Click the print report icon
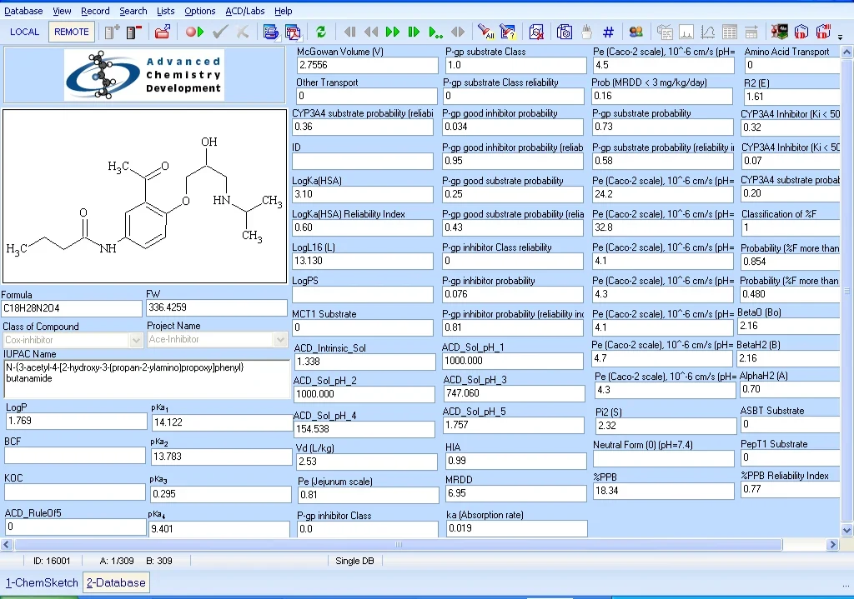854x599 pixels. point(271,32)
